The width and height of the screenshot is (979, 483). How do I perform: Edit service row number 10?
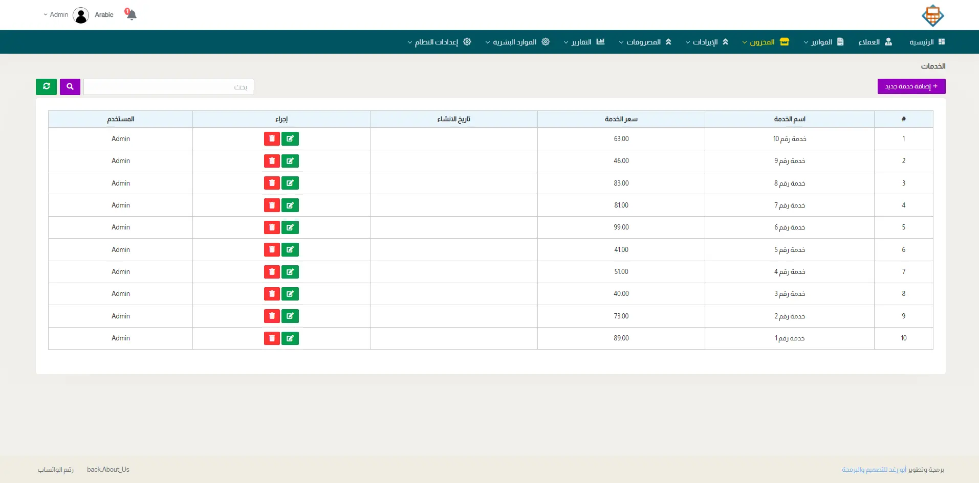pyautogui.click(x=290, y=338)
